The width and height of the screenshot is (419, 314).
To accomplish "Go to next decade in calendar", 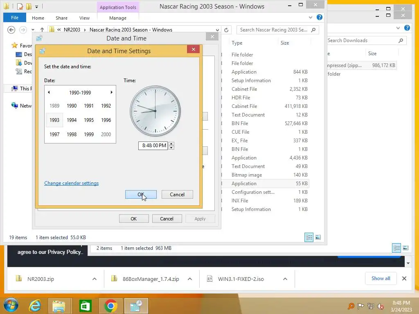I will tap(111, 92).
